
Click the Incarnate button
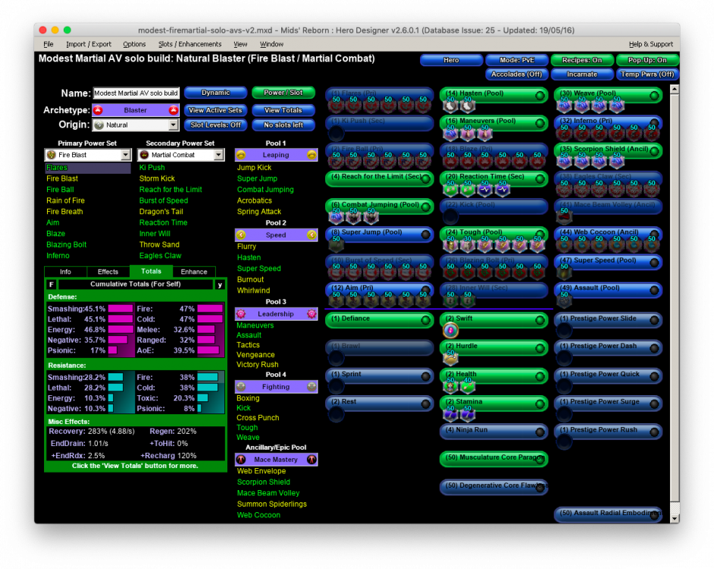[x=581, y=74]
